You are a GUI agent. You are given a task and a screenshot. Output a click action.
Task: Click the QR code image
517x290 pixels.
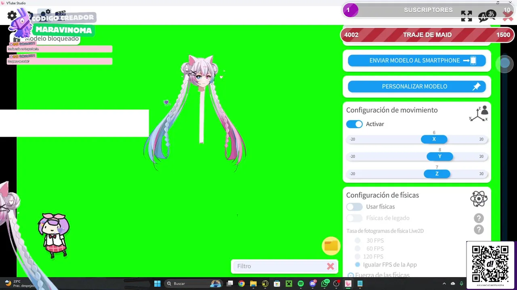pos(490,264)
